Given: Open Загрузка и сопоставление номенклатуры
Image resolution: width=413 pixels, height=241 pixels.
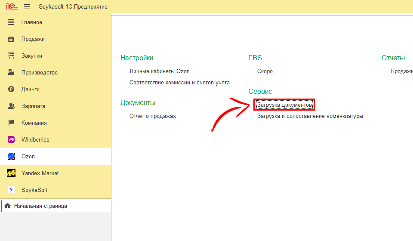Looking at the screenshot, I should (x=310, y=116).
